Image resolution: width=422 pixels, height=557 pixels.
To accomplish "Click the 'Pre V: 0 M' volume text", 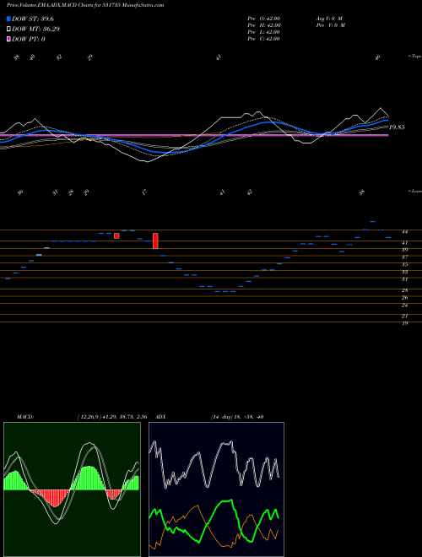I will click(x=330, y=25).
